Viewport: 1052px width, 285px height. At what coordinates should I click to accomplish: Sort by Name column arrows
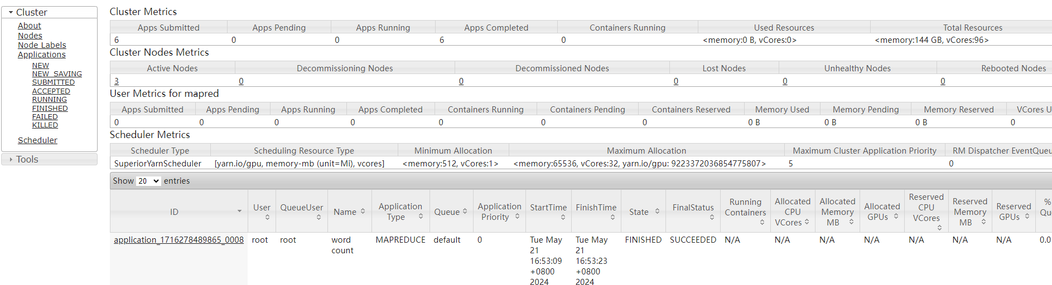(363, 212)
